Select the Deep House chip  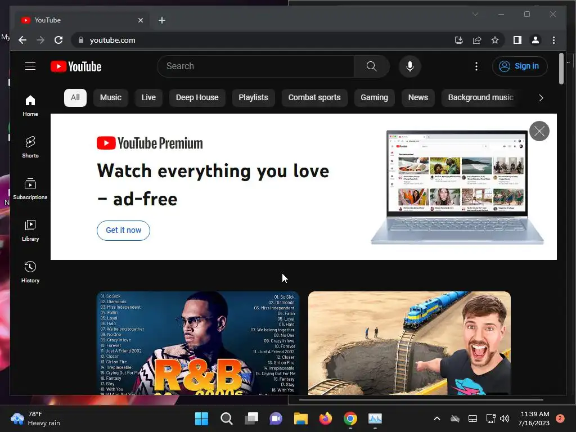[x=197, y=98]
